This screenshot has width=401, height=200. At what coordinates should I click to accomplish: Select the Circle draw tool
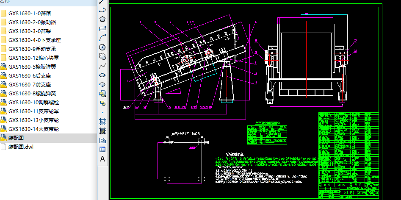(x=102, y=47)
